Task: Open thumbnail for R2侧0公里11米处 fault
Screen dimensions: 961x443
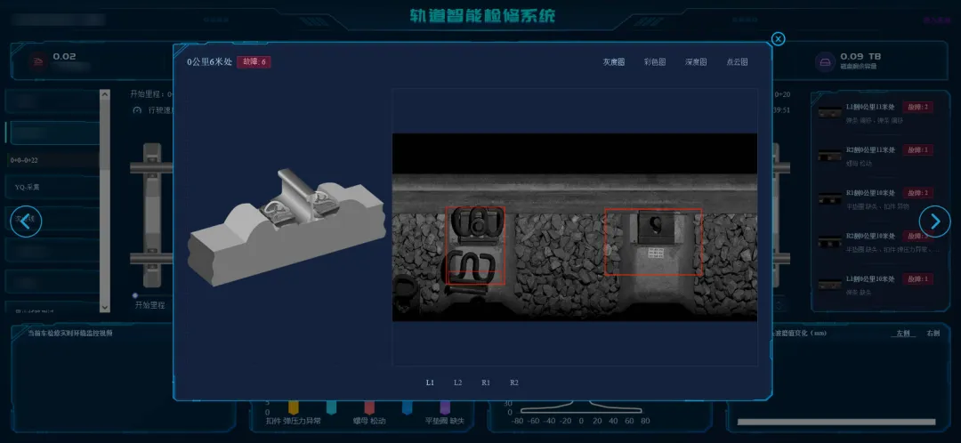Action: coord(829,155)
